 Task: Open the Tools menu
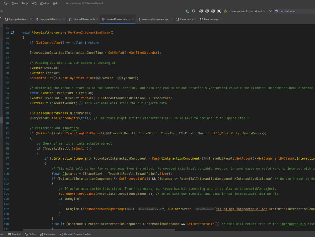pos(25,3)
